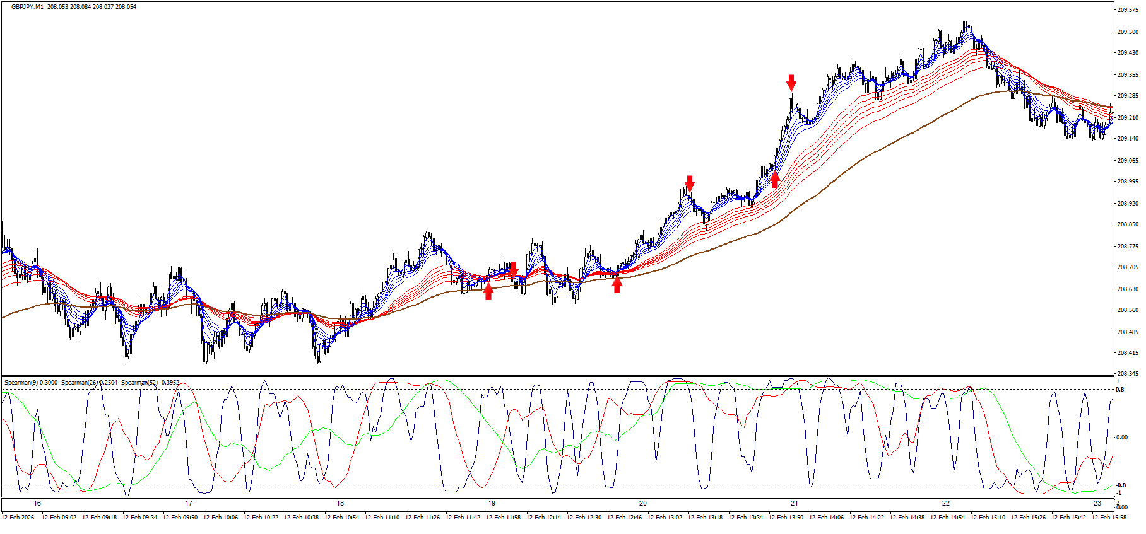Click the red up arrow below 12:46 consolidation
Viewport: 1146px width, 534px height.
click(617, 285)
